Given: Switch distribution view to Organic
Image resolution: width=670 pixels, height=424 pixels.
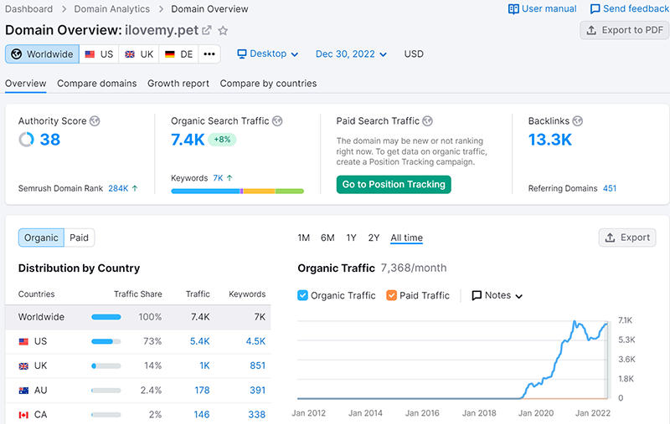Looking at the screenshot, I should 41,238.
